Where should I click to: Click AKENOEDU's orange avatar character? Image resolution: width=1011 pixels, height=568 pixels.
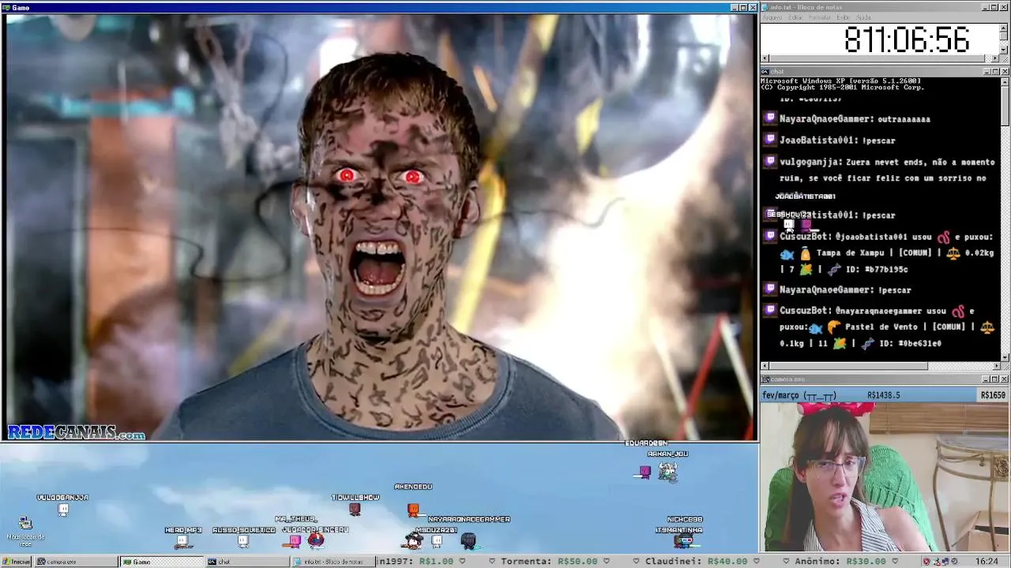(x=413, y=510)
